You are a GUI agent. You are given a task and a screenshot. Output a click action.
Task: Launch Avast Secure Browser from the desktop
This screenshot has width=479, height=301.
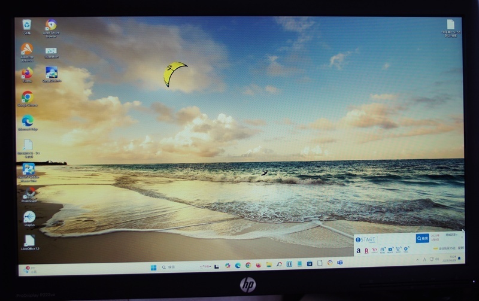point(51,25)
